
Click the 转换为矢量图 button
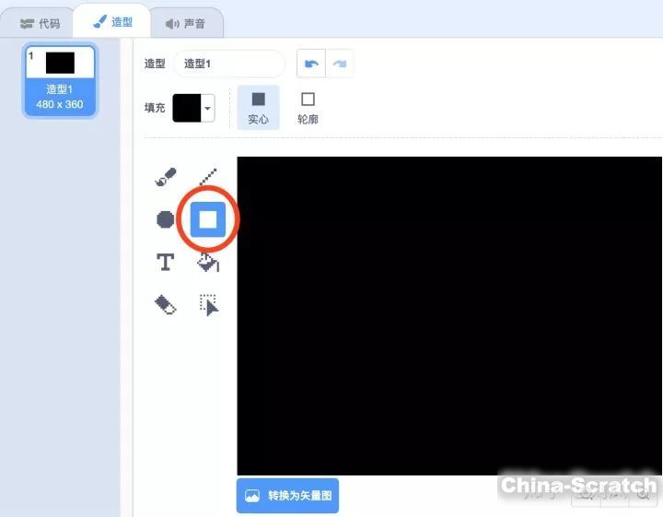tap(288, 496)
